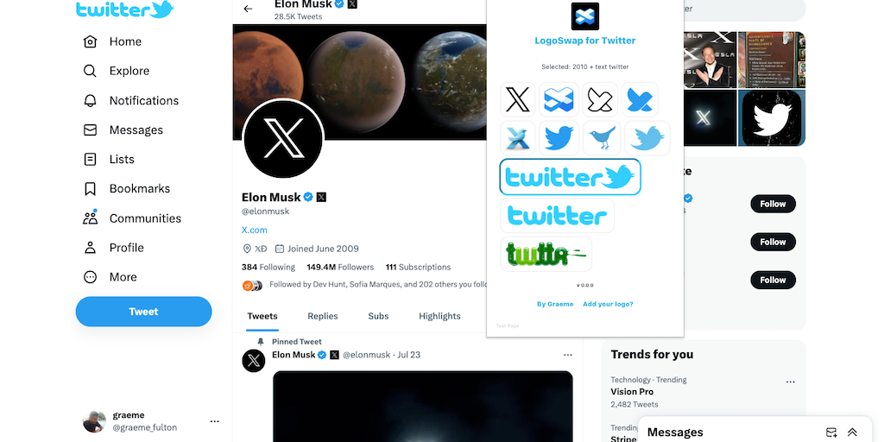Screen dimensions: 884x442
Task: Select the 2010 twitter text with bird logo
Action: (x=570, y=177)
